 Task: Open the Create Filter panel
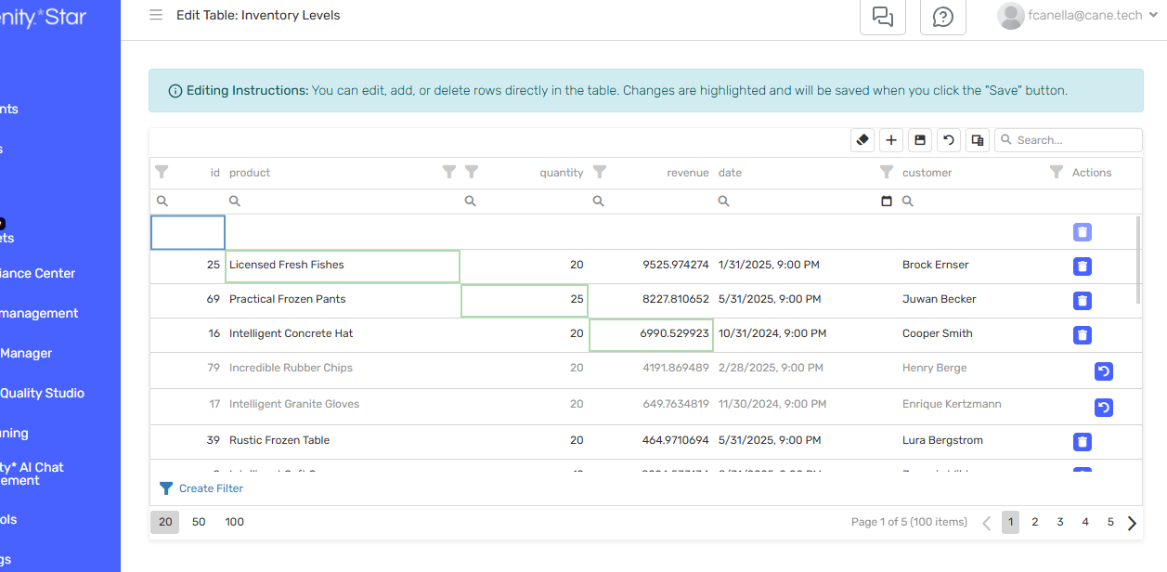pyautogui.click(x=201, y=487)
